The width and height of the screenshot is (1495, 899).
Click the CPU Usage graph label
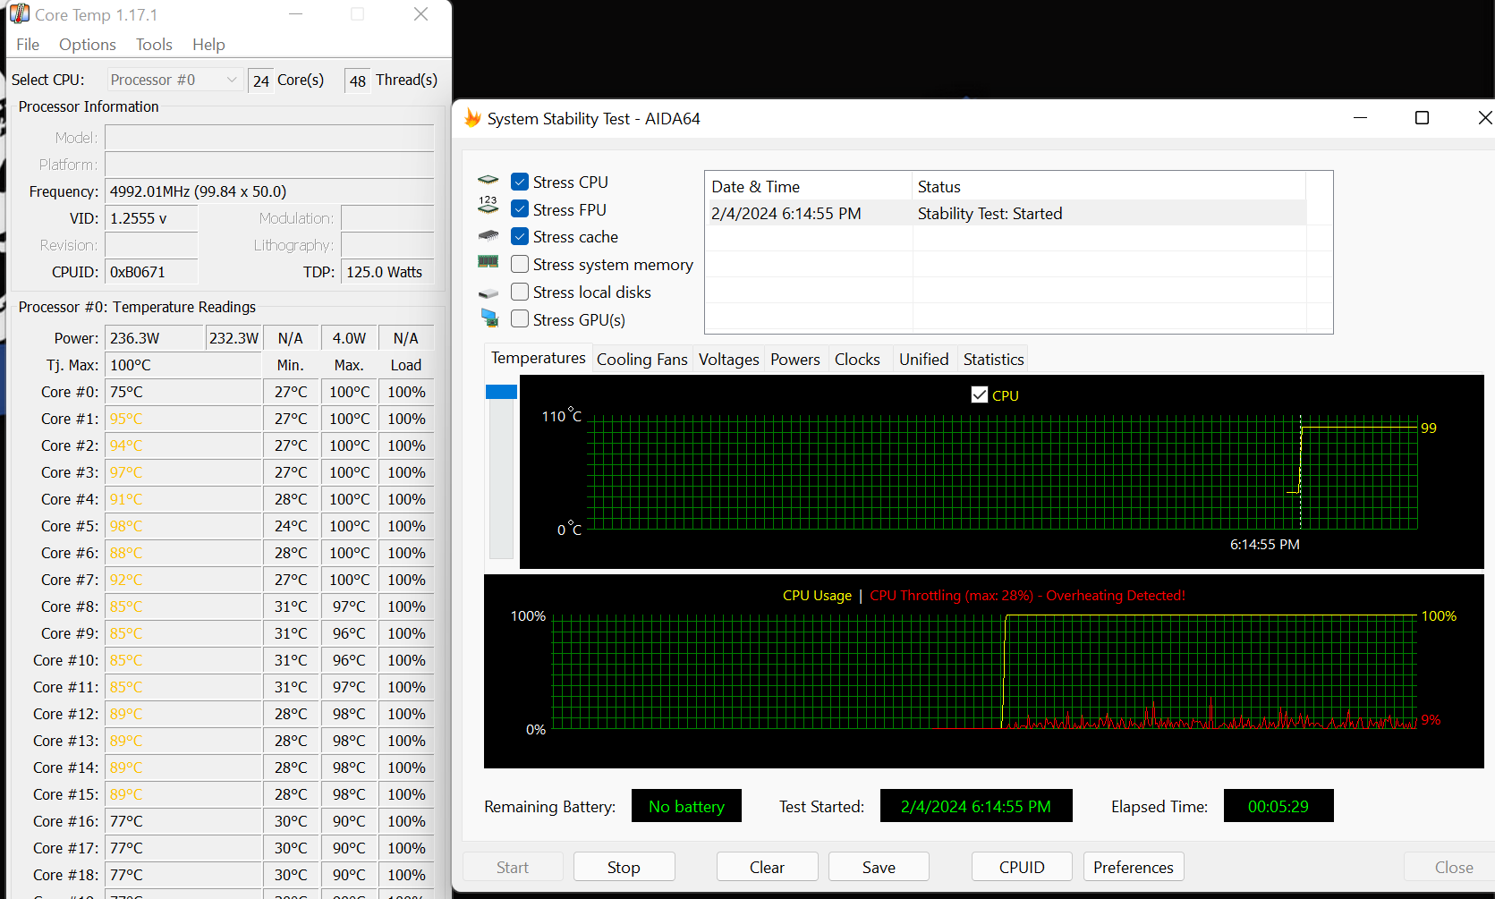[x=817, y=596]
